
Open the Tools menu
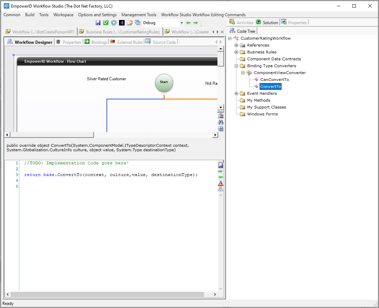(x=44, y=15)
